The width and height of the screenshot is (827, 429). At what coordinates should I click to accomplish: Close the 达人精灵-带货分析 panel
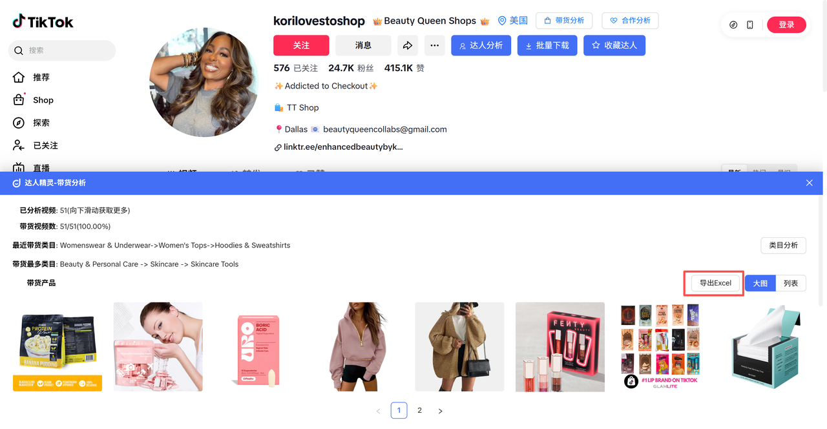tap(810, 183)
